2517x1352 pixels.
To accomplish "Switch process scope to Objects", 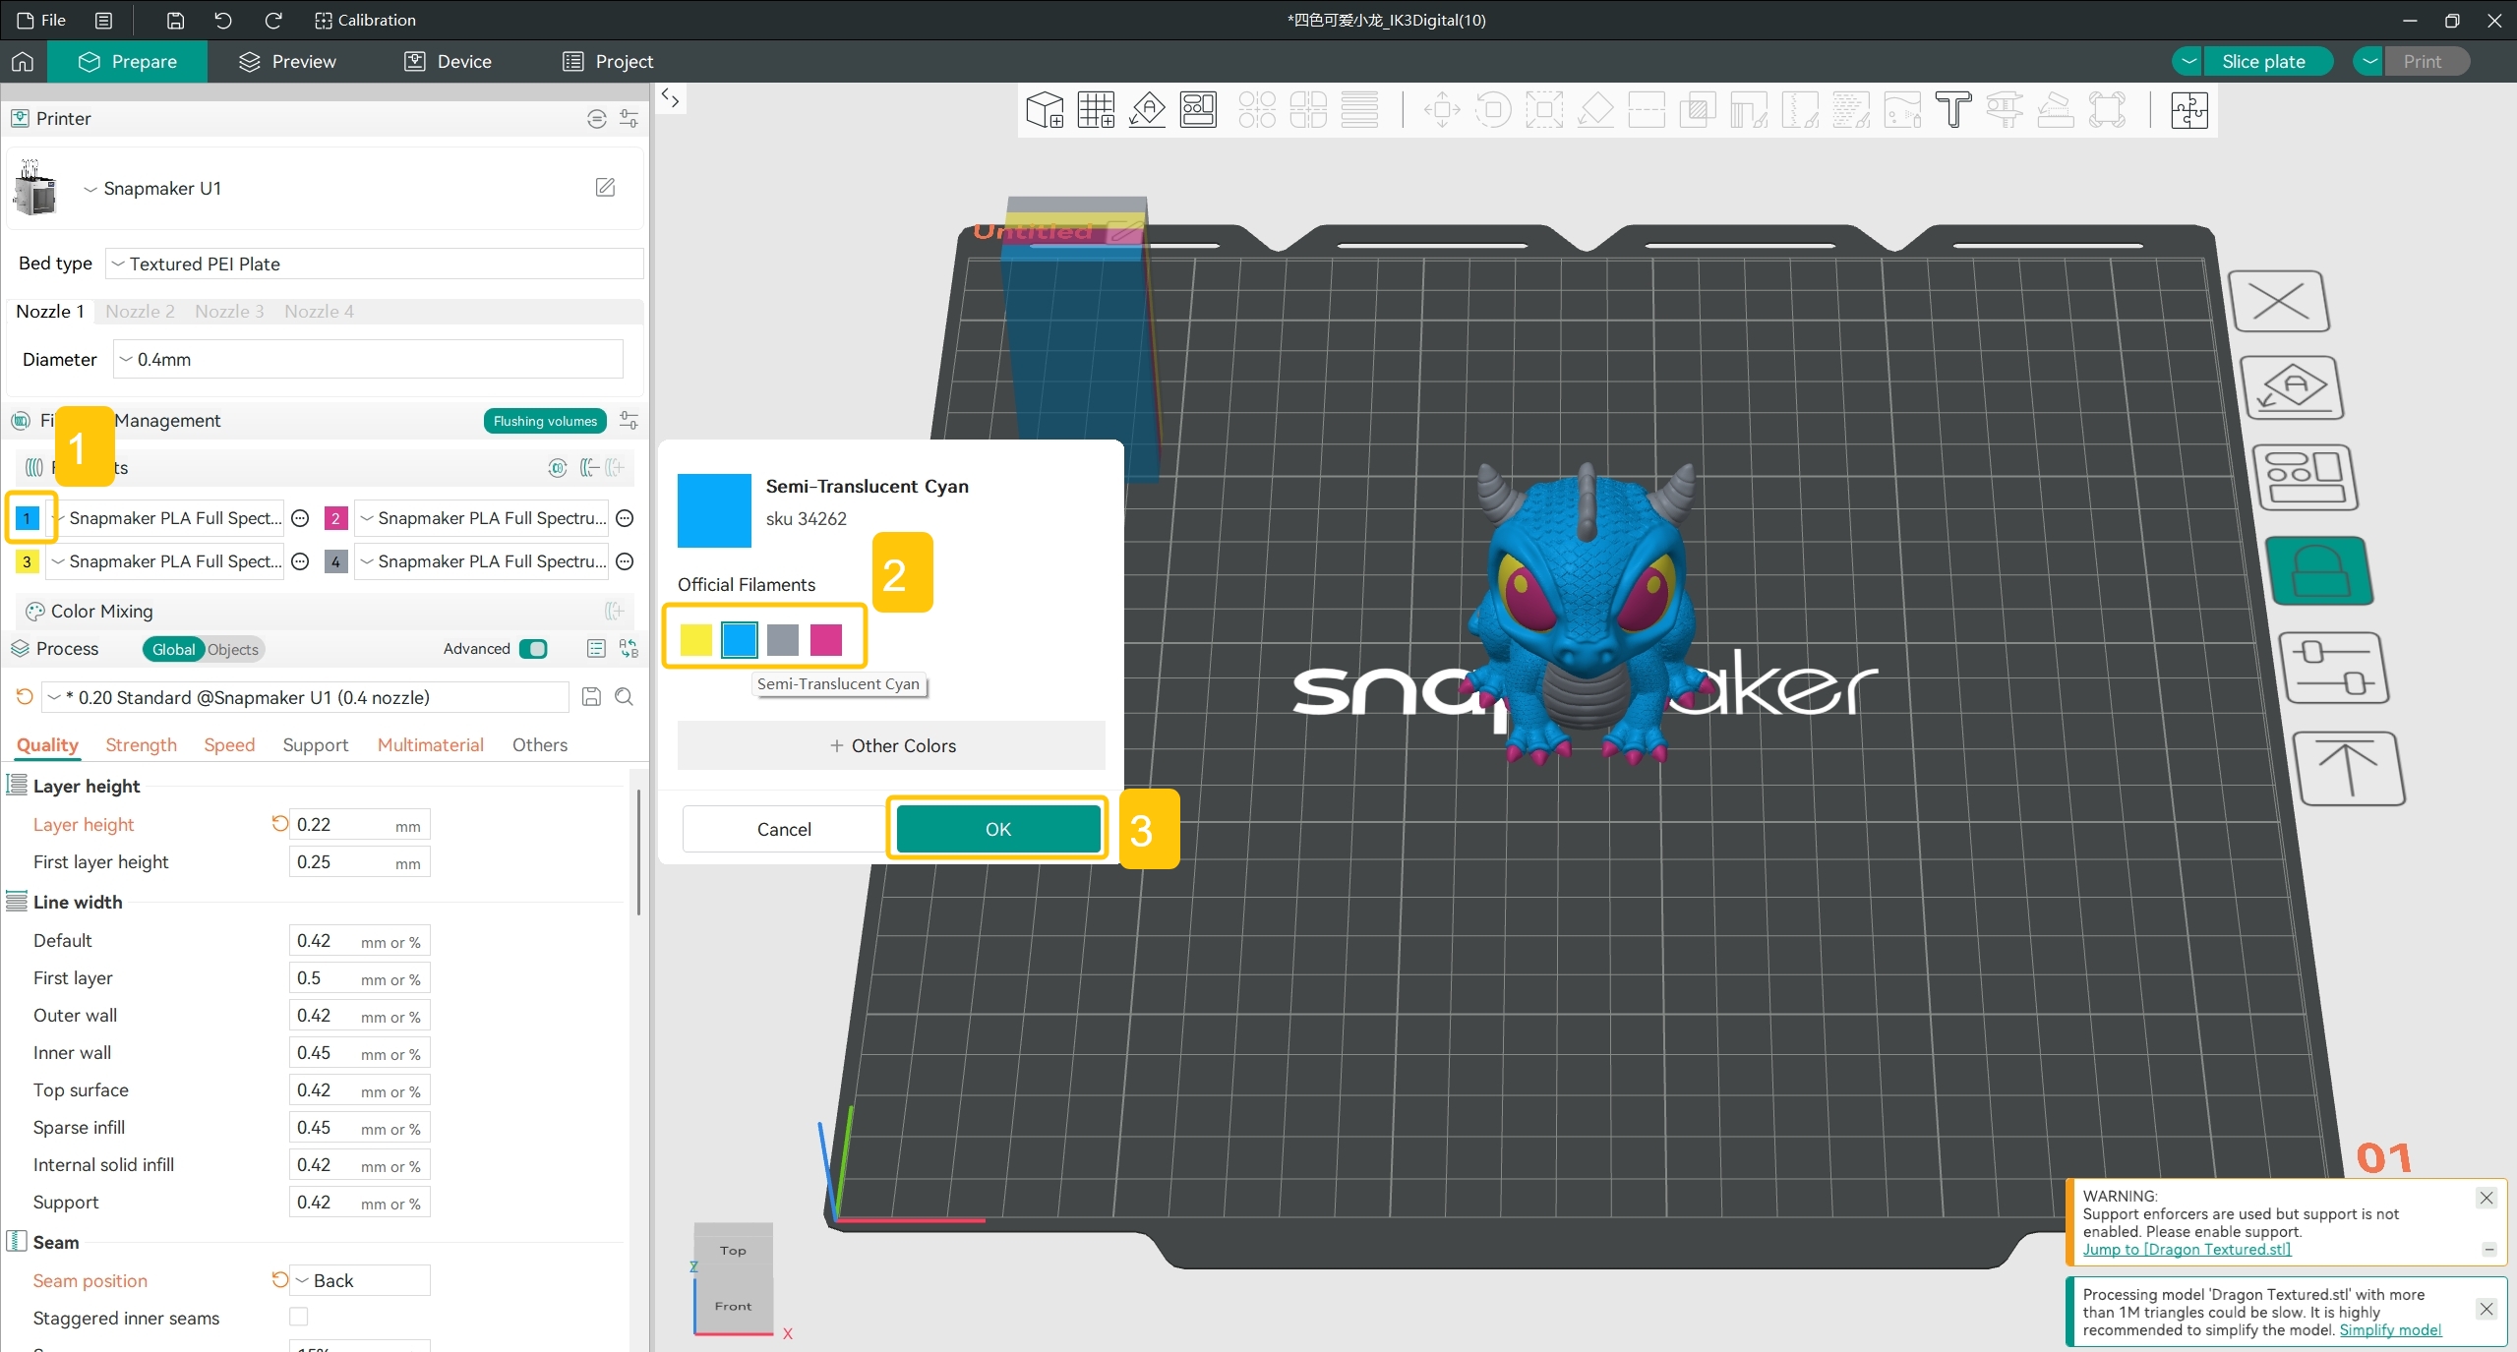I will coord(233,649).
